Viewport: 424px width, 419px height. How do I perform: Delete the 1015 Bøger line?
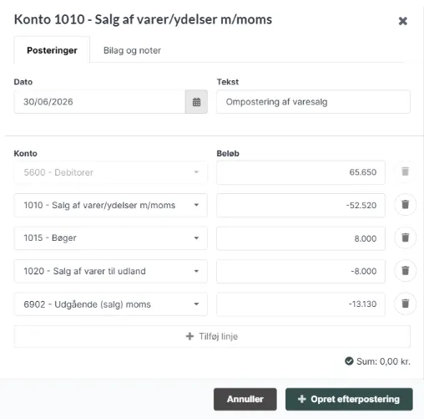(x=405, y=238)
